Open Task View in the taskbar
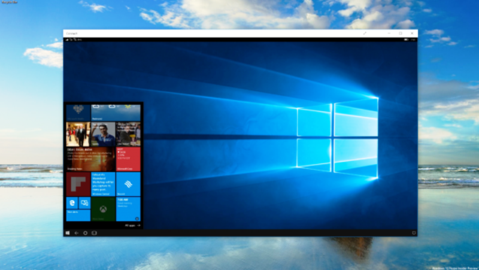The height and width of the screenshot is (270, 479). (x=94, y=232)
